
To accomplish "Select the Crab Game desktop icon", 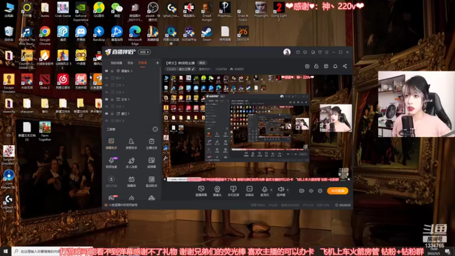I will (63, 10).
